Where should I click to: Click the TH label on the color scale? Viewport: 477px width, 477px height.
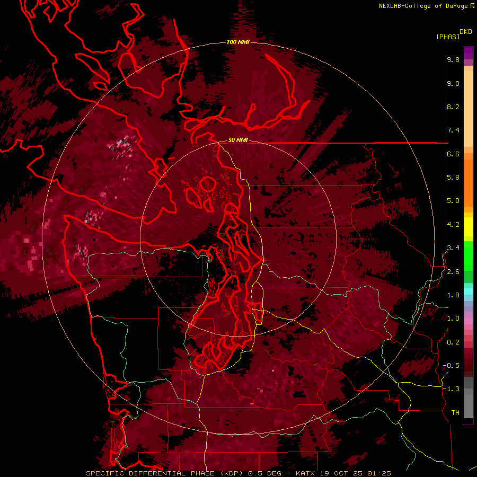[x=455, y=413]
